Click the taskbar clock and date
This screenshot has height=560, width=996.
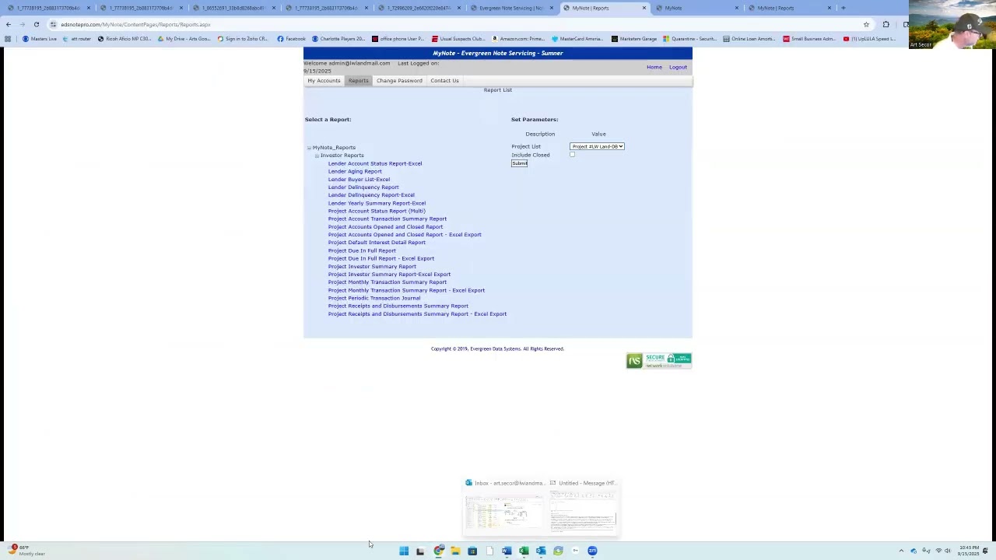click(x=969, y=551)
